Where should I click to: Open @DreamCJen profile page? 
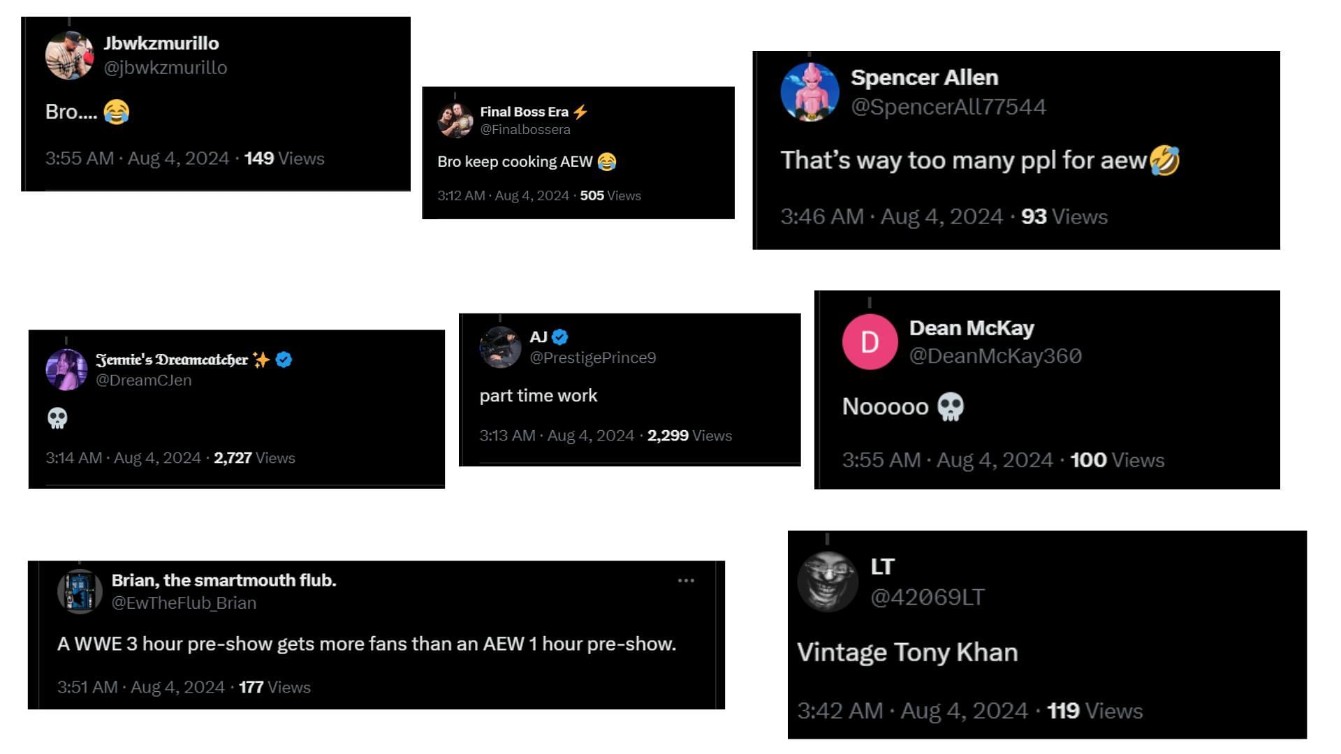(x=142, y=378)
